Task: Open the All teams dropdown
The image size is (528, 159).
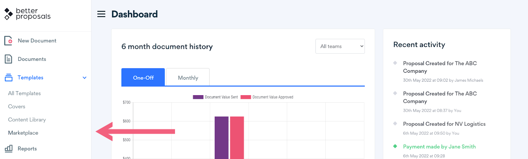Action: (x=340, y=46)
